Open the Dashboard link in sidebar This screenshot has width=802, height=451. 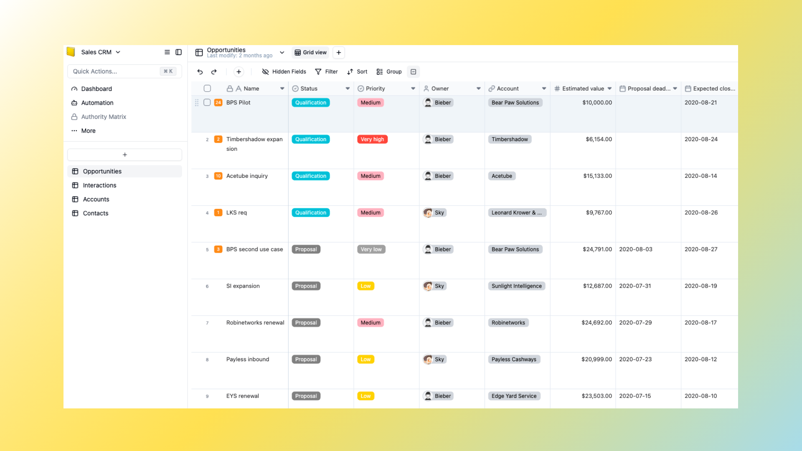pyautogui.click(x=96, y=89)
